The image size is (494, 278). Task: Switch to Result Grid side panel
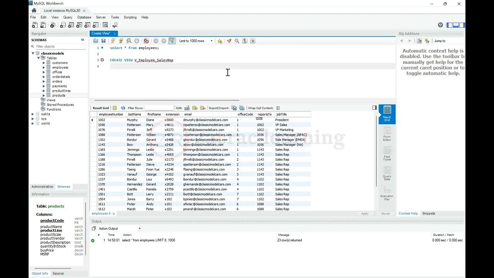pos(387,114)
